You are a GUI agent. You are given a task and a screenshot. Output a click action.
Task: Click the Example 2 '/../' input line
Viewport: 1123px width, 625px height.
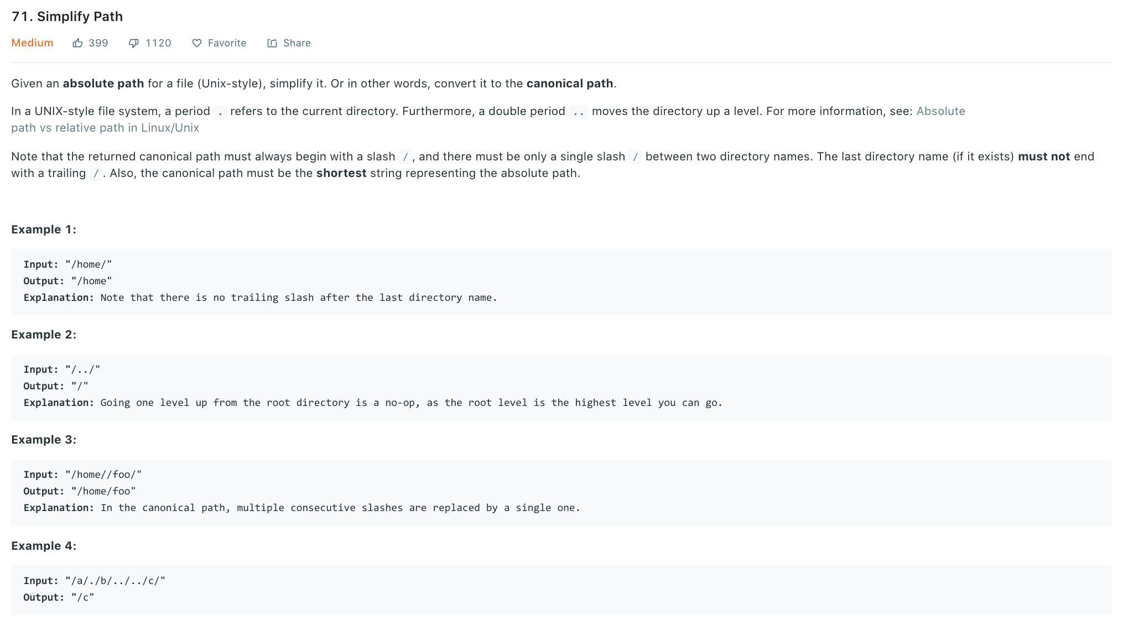coord(62,369)
